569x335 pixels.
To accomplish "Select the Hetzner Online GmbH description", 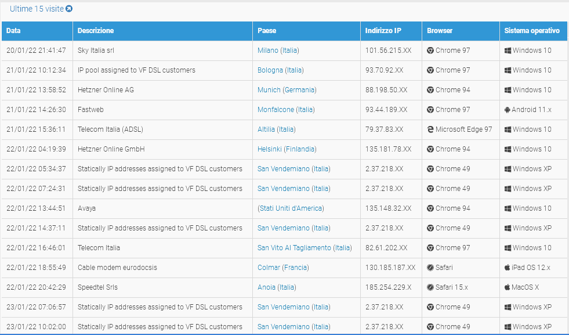I will [111, 149].
